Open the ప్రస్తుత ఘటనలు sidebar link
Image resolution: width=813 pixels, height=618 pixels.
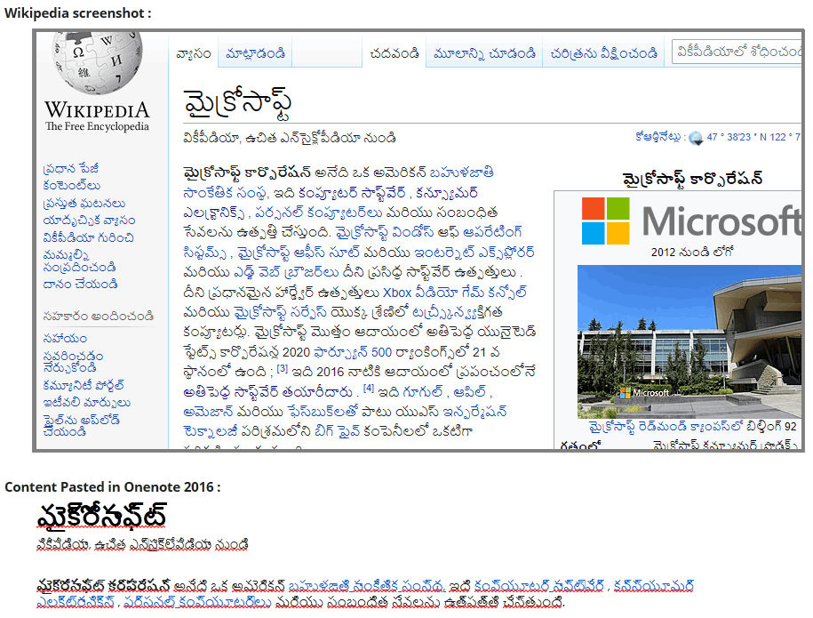[x=84, y=204]
